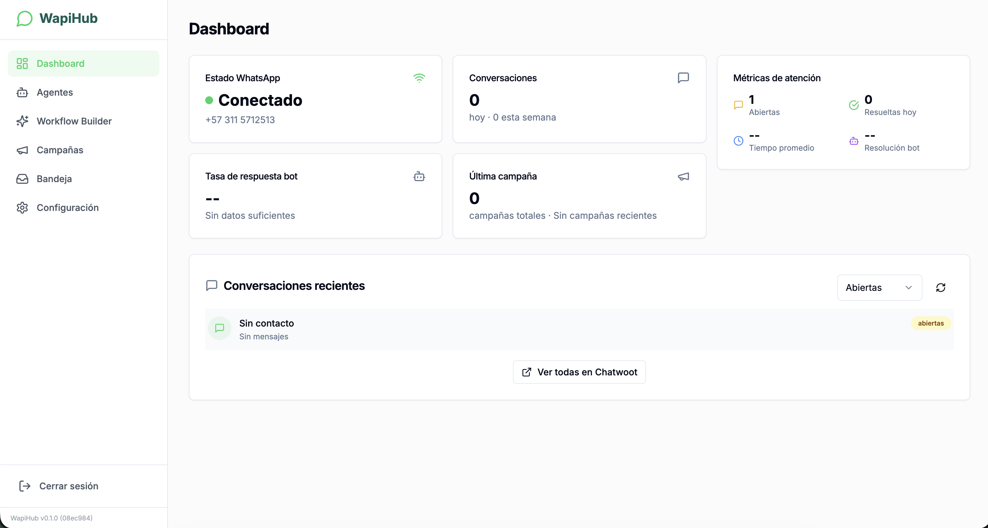Click the green check icon beside Resueltas hoy
This screenshot has height=528, width=988.
854,105
